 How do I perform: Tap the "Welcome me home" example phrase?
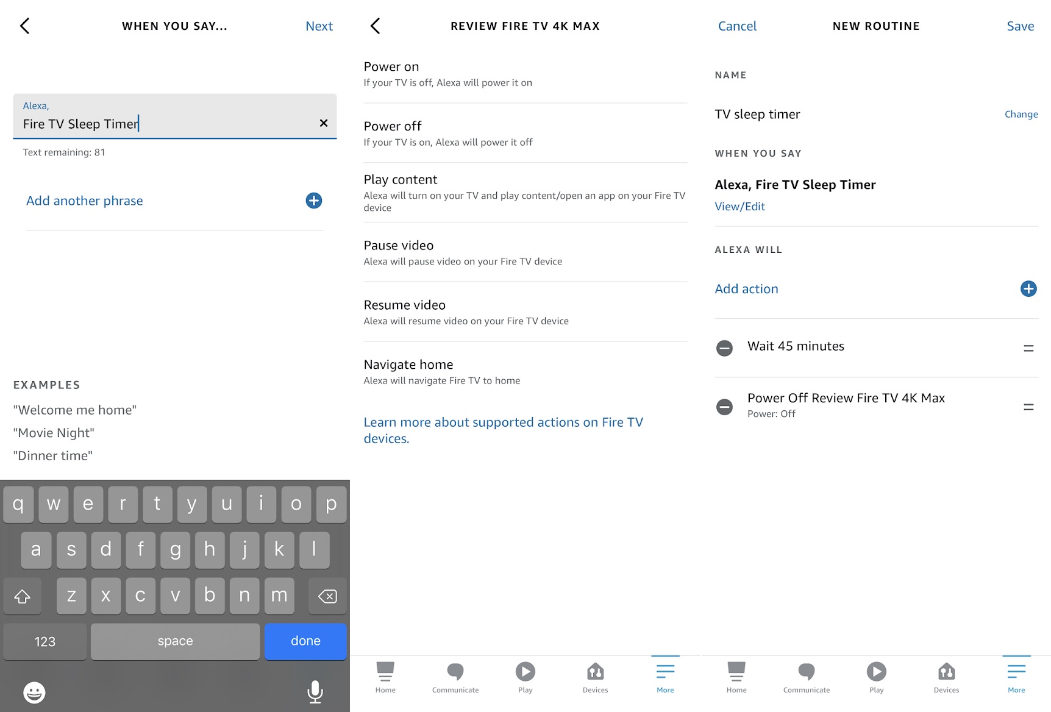[x=75, y=410]
